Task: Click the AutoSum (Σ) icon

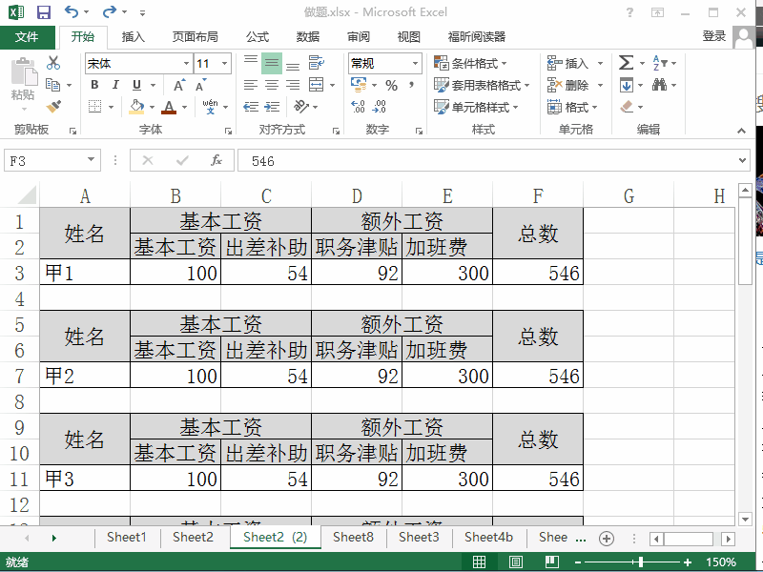Action: pyautogui.click(x=626, y=63)
